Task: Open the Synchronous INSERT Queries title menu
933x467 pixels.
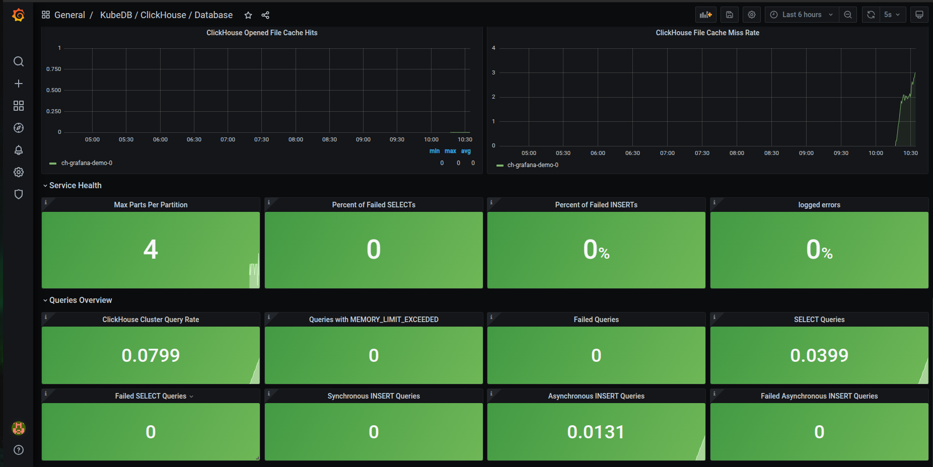Action: (374, 396)
